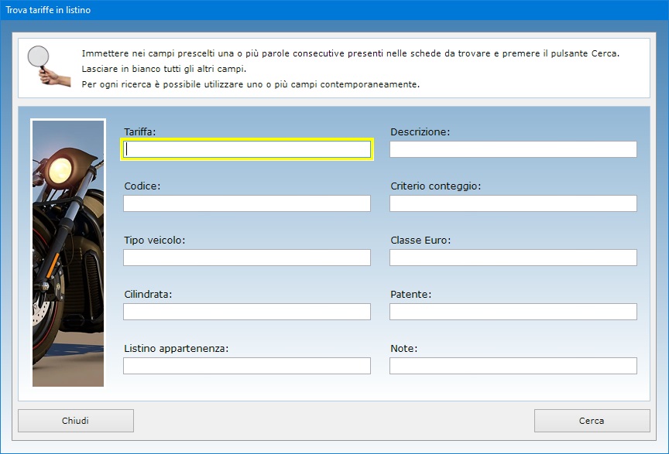Click the 'Immettere nei campi prescelti' instruction line
The image size is (669, 454).
(350, 53)
